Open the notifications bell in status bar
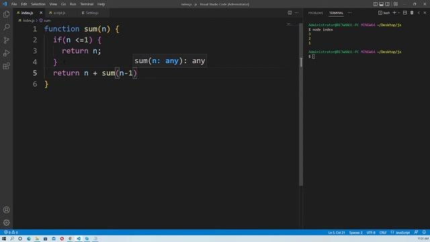 pos(424,233)
